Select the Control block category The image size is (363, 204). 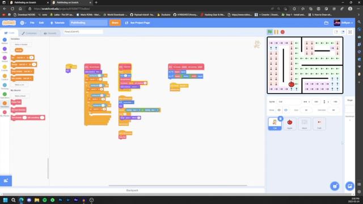click(x=5, y=77)
